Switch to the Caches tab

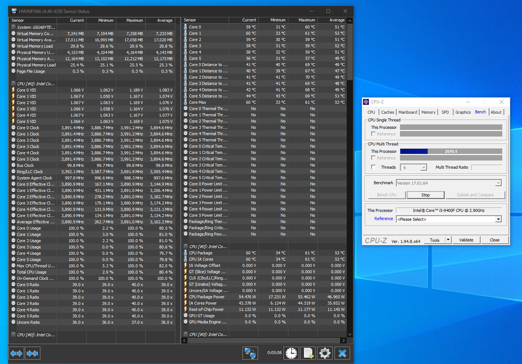[x=388, y=112]
